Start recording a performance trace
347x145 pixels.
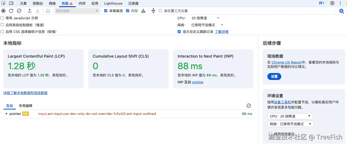coord(3,11)
